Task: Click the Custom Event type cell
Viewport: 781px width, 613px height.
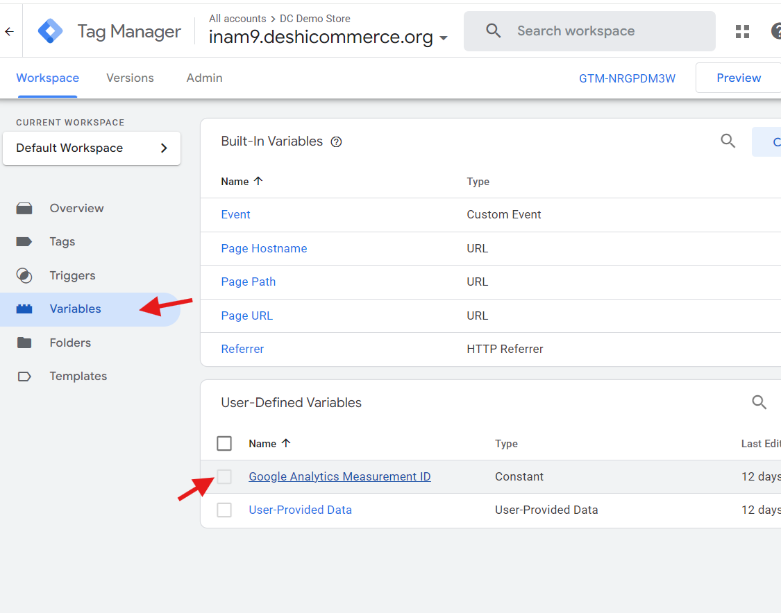Action: pos(503,214)
